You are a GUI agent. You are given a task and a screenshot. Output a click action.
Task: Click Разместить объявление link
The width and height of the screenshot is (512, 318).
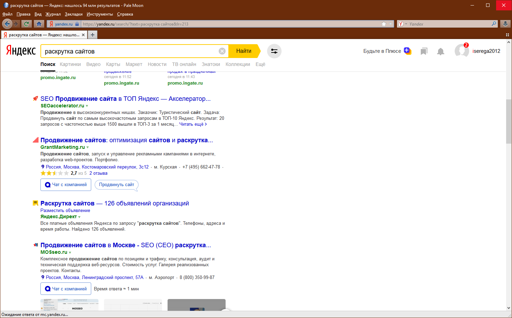[x=65, y=211]
